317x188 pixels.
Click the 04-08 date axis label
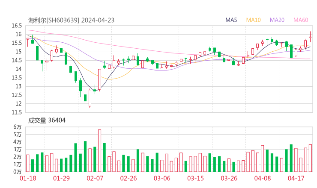(x=263, y=178)
